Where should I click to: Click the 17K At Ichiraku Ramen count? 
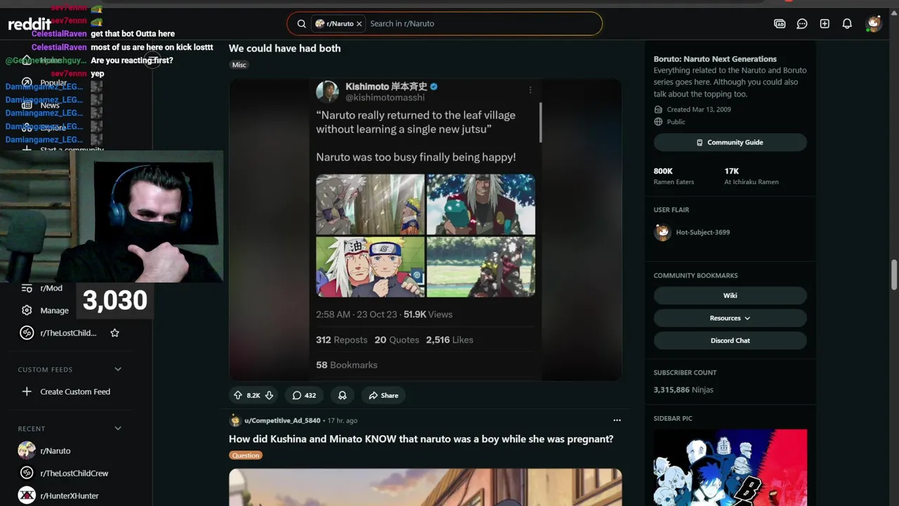(x=752, y=176)
